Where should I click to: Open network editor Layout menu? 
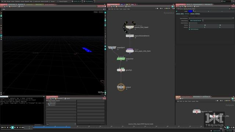125,9
